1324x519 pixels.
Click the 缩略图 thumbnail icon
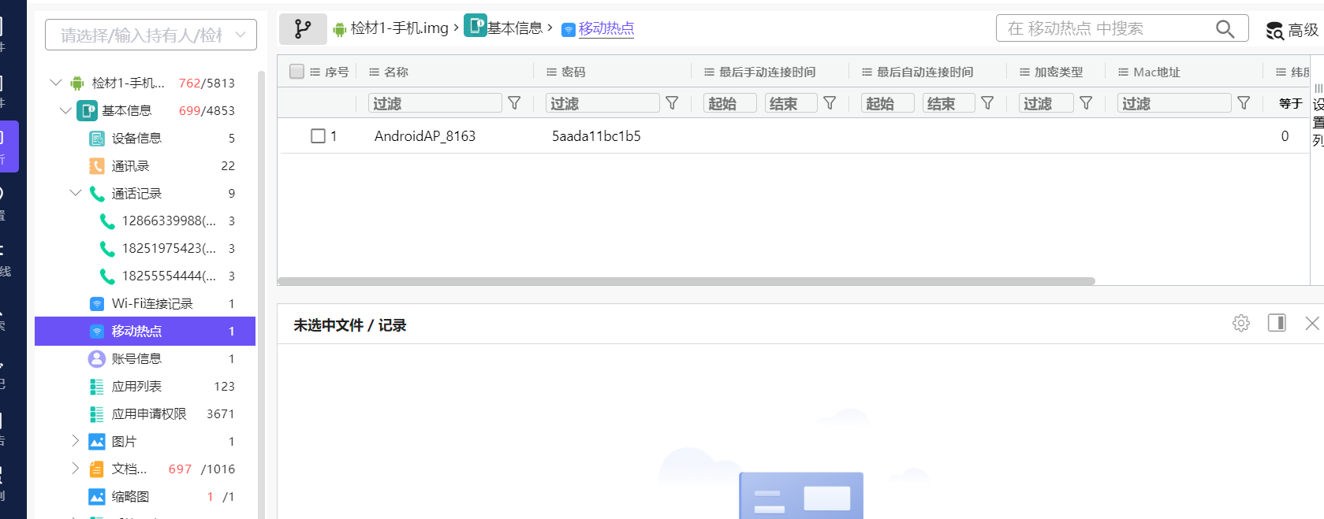(97, 497)
